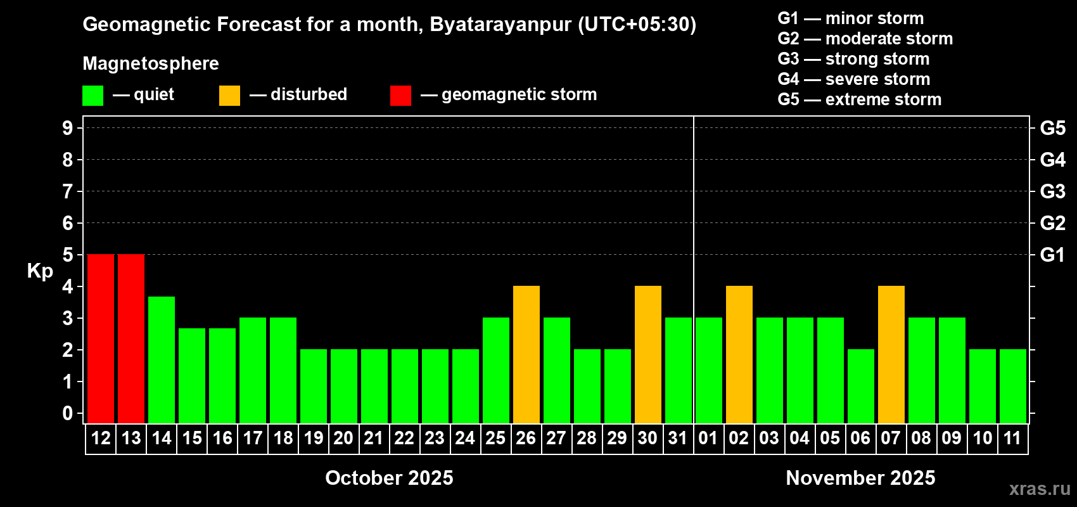The height and width of the screenshot is (507, 1077).
Task: Select the green bar for November 06
Action: (861, 386)
